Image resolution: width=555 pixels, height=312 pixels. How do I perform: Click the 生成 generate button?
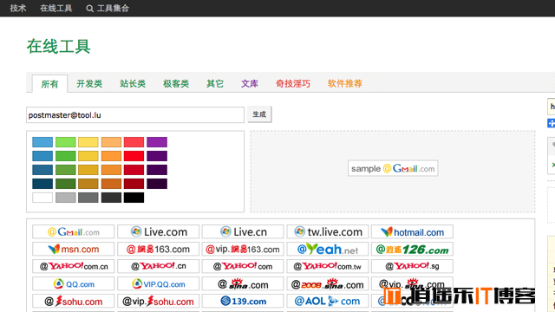259,114
